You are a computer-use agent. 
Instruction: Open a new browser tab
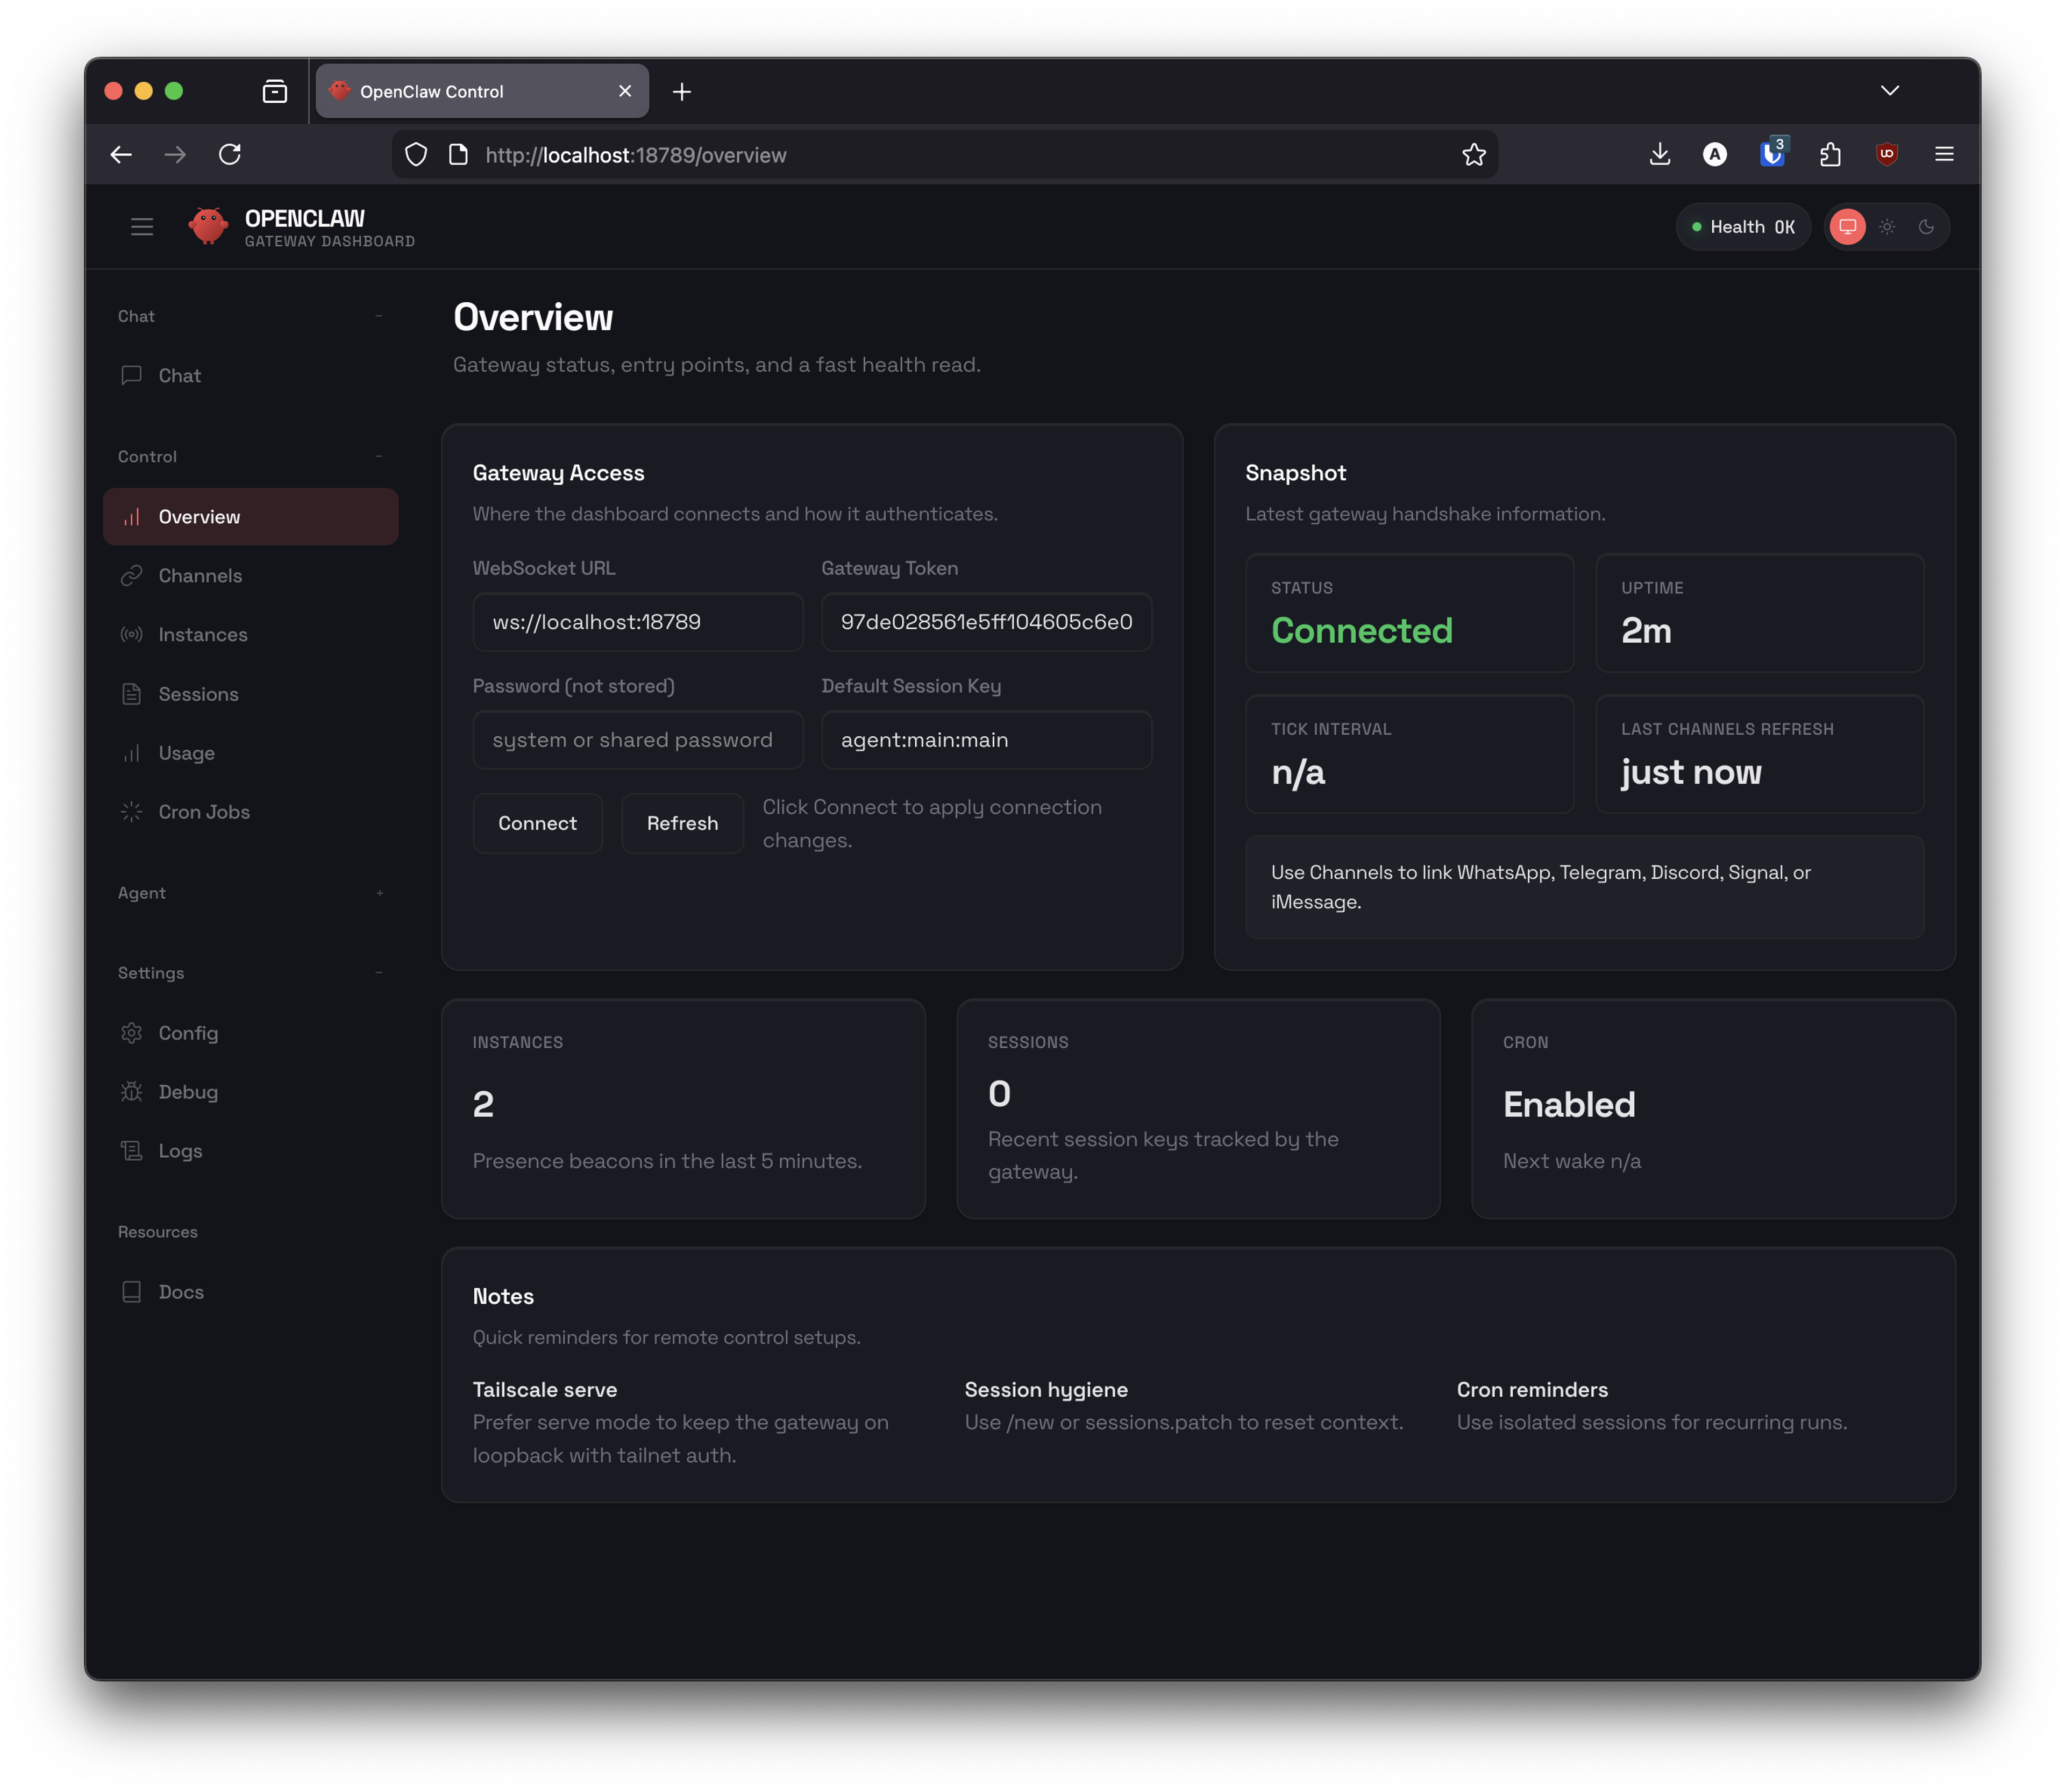(682, 91)
